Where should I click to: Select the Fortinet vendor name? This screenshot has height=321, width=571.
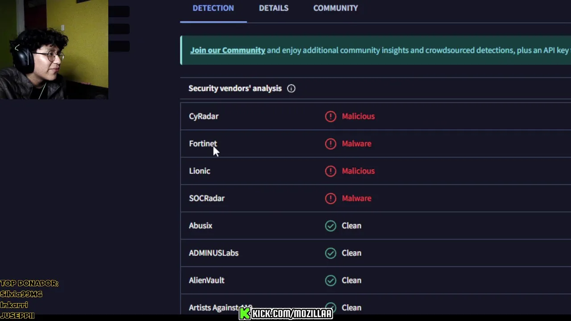pos(203,144)
